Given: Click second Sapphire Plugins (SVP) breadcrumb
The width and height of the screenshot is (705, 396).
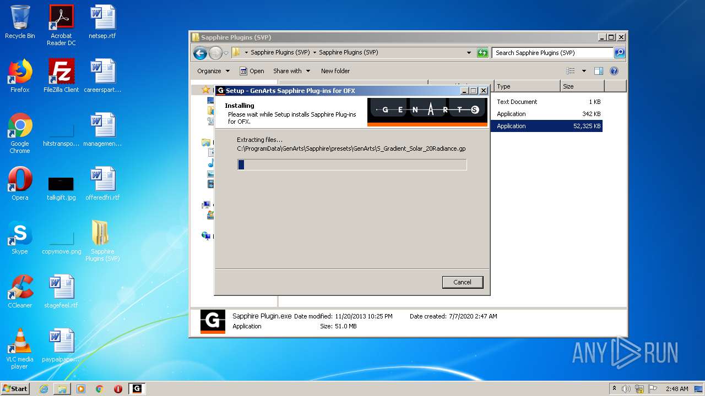Looking at the screenshot, I should coord(348,53).
